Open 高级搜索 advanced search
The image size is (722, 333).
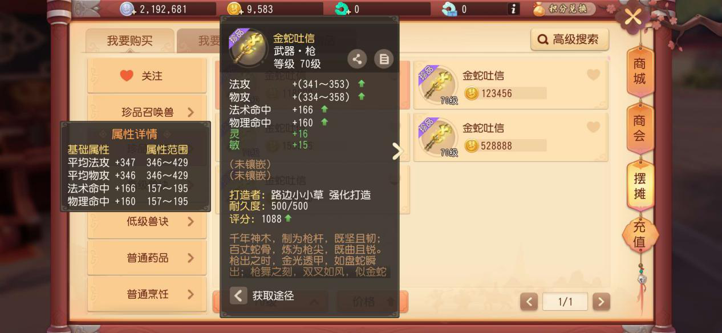click(x=570, y=39)
